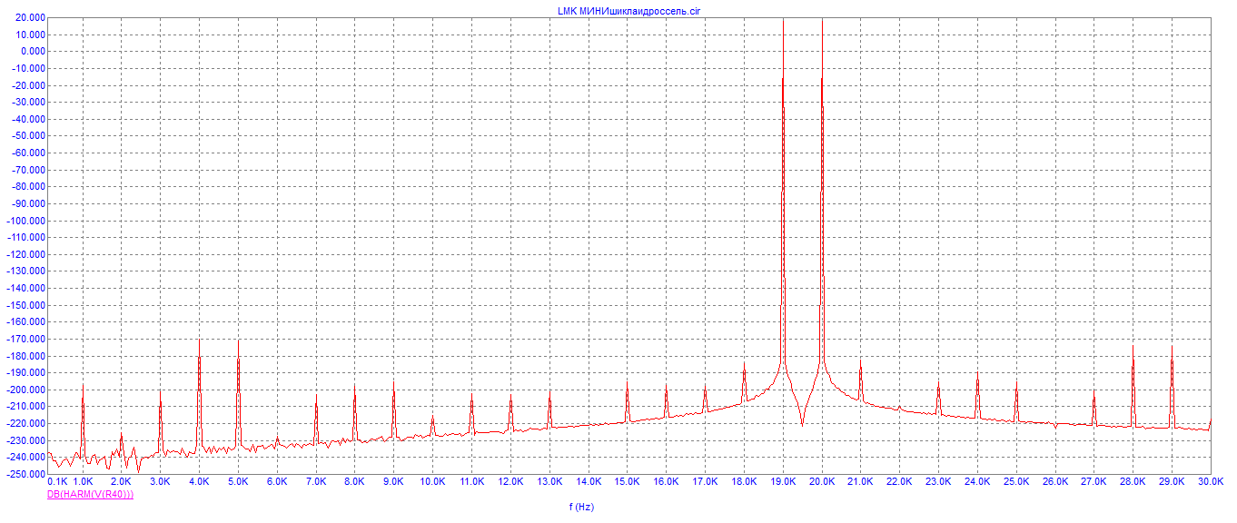The image size is (1237, 523).
Task: Click the -250.000 dB axis value
Action: click(x=26, y=474)
